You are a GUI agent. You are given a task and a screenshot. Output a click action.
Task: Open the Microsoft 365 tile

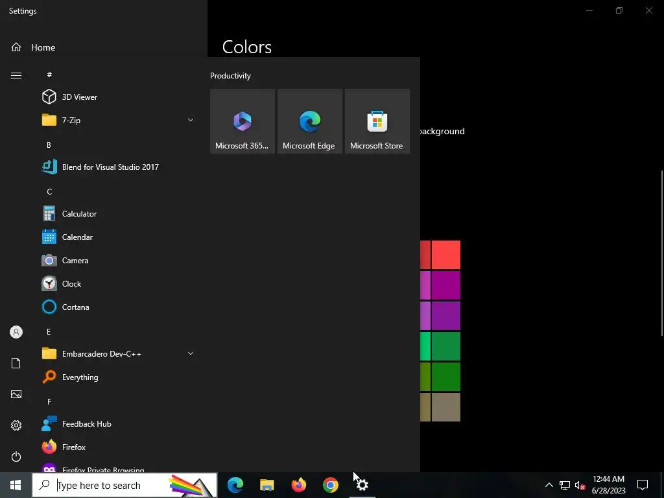[243, 121]
